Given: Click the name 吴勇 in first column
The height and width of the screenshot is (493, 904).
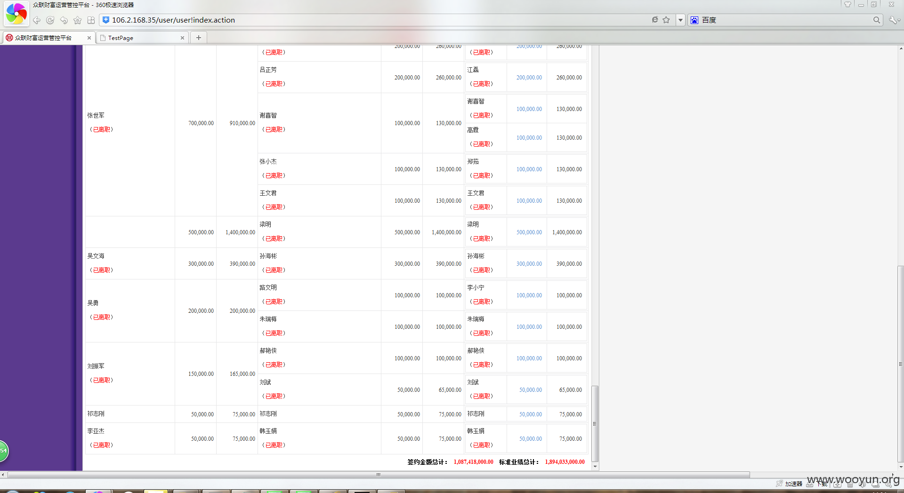Looking at the screenshot, I should point(93,303).
